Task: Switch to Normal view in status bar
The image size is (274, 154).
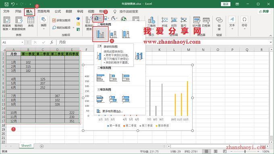Action: click(206, 151)
